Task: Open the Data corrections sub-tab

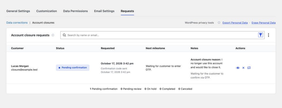Action: click(17, 23)
